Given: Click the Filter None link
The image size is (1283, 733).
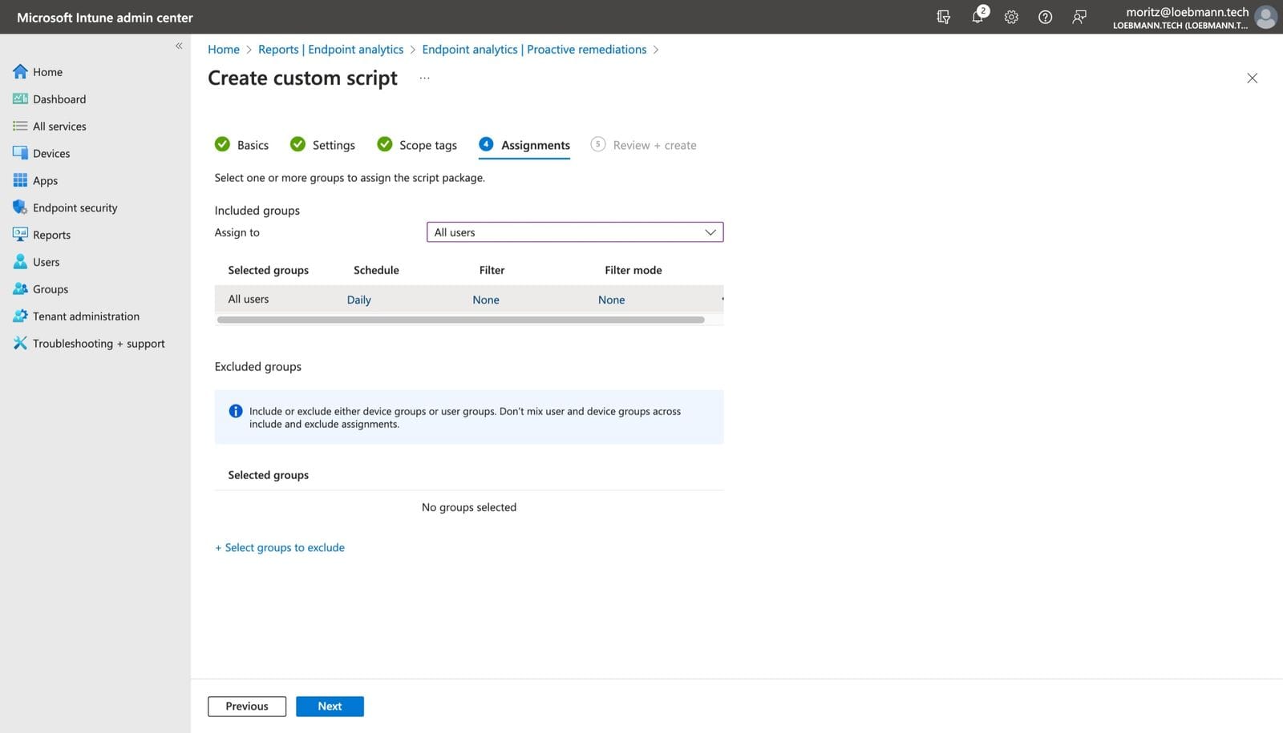Looking at the screenshot, I should pos(486,300).
